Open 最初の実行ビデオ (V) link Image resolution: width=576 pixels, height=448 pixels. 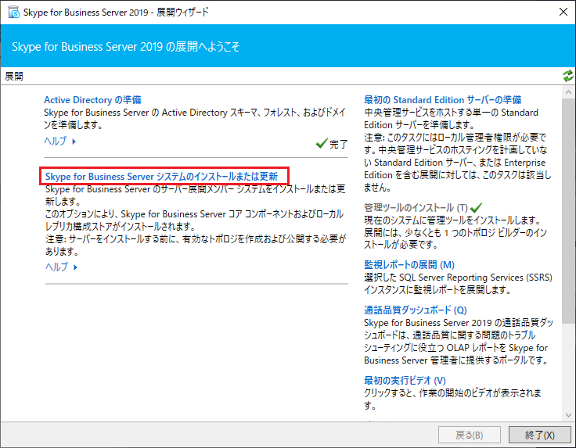pyautogui.click(x=405, y=381)
